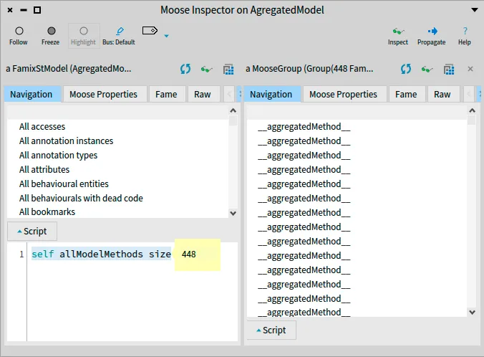484x357 pixels.
Task: Click line number 1 in script editor
Action: tap(21, 254)
